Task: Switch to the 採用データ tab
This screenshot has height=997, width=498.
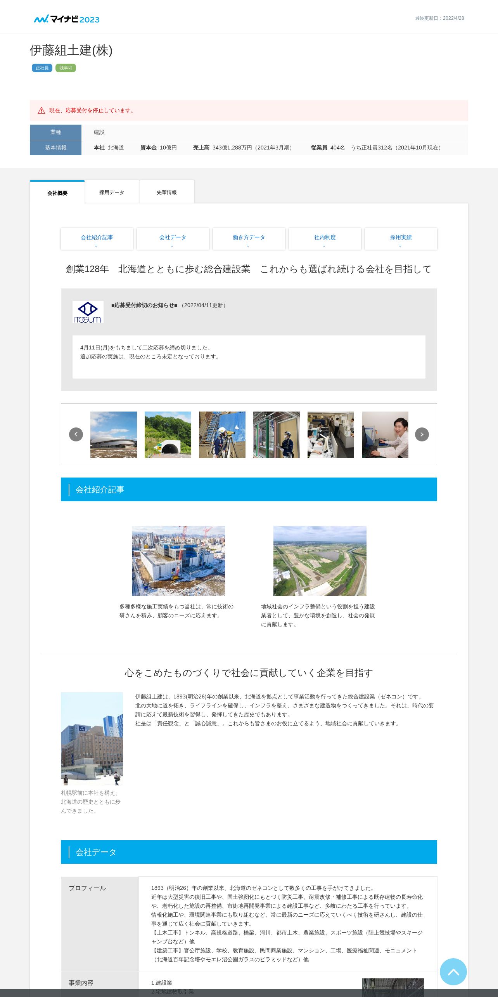Action: [112, 192]
